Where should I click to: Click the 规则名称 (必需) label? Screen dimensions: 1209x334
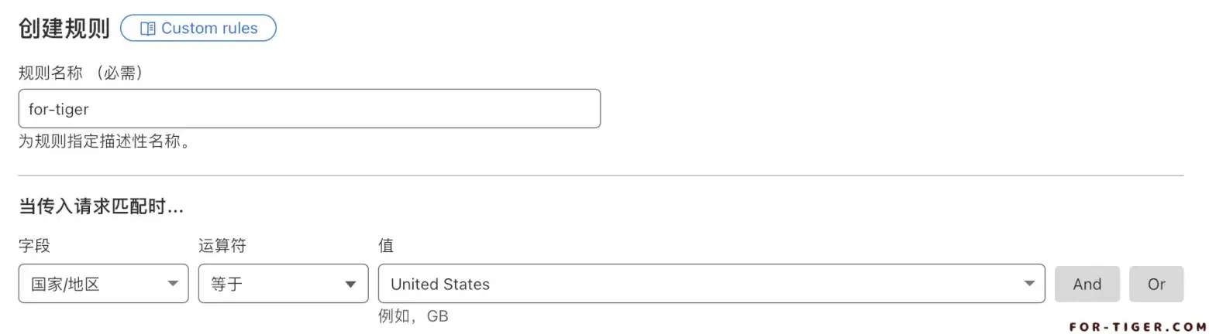tap(81, 73)
